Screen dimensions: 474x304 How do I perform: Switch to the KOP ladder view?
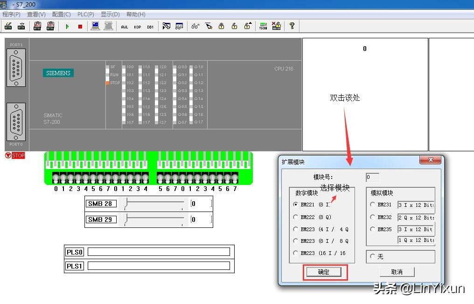tap(137, 27)
